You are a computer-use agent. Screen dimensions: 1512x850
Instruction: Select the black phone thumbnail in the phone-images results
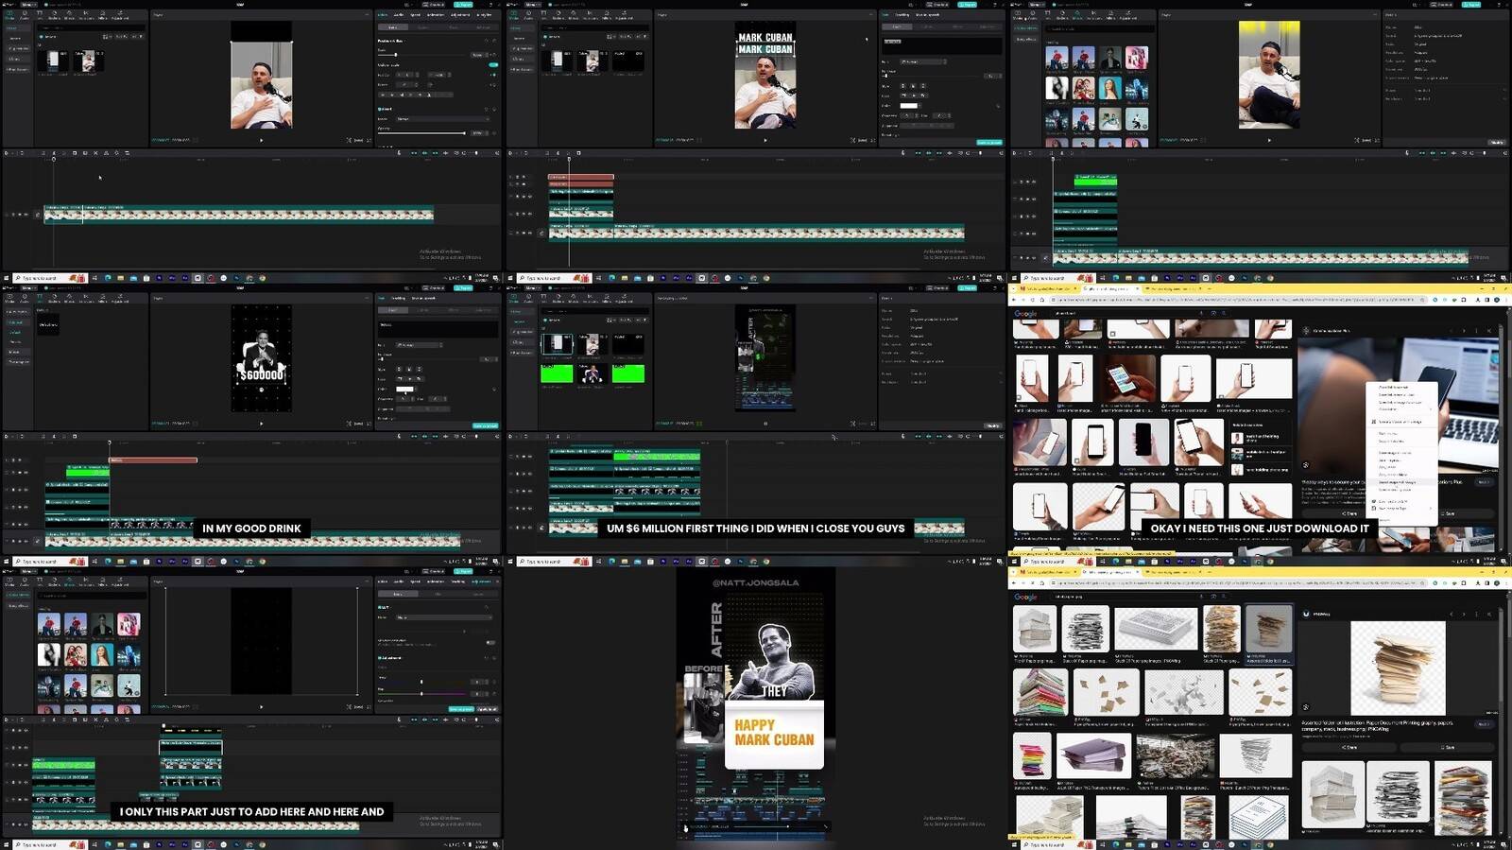[1143, 441]
